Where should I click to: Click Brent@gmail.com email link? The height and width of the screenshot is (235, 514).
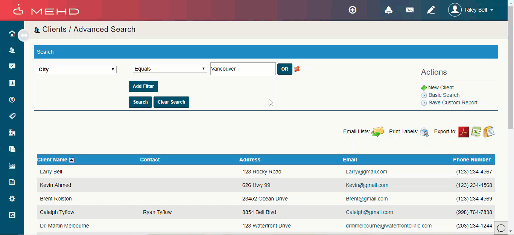367,199
